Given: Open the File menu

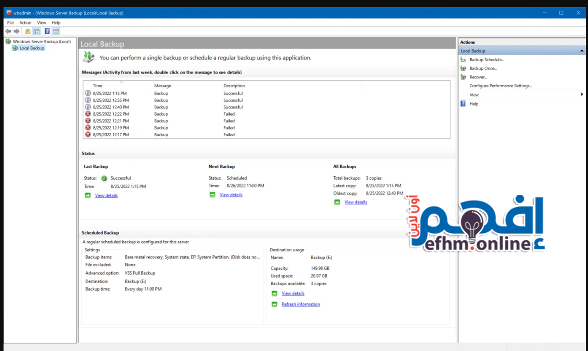Looking at the screenshot, I should click(x=11, y=22).
